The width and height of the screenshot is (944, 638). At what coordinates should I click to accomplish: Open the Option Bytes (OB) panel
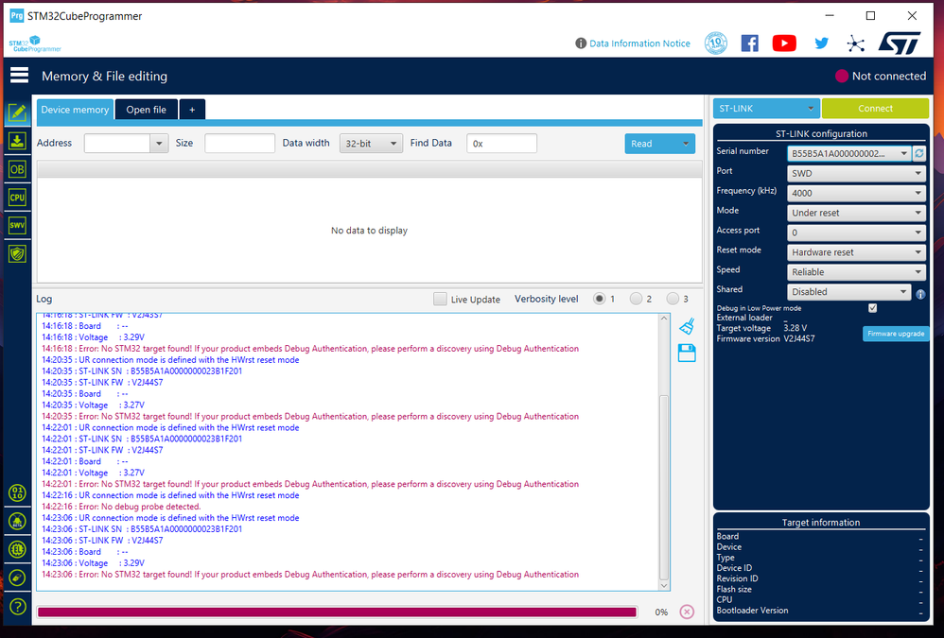pyautogui.click(x=17, y=169)
